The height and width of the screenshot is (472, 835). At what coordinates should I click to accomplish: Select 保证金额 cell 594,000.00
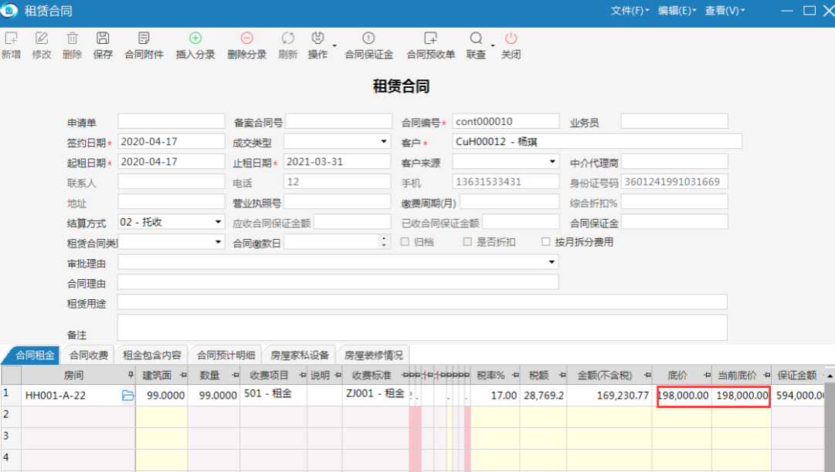(799, 396)
